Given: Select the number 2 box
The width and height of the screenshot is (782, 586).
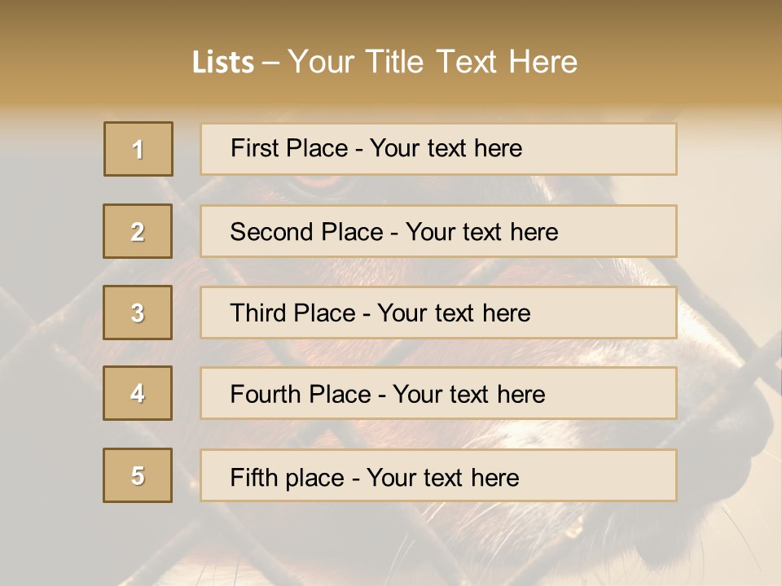Looking at the screenshot, I should coord(138,231).
